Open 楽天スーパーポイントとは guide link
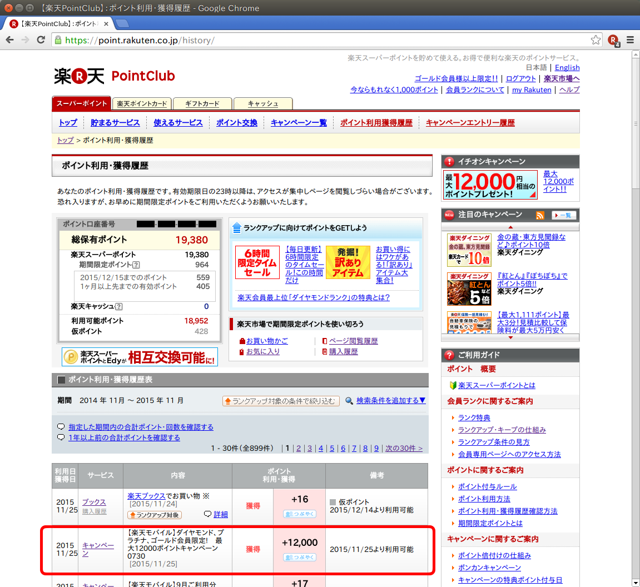This screenshot has height=587, width=640. [x=497, y=385]
